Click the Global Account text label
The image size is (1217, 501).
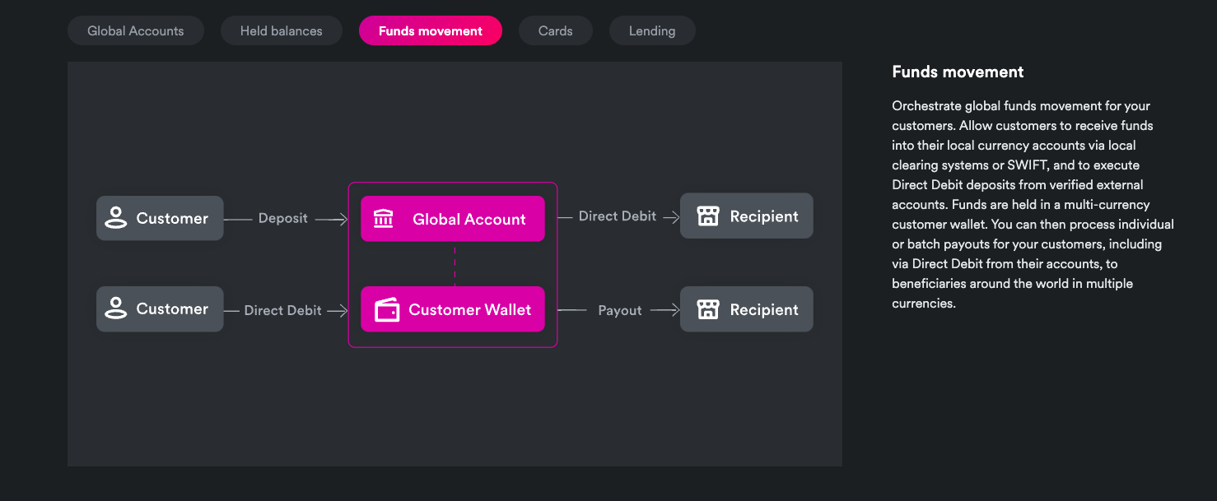tap(469, 220)
